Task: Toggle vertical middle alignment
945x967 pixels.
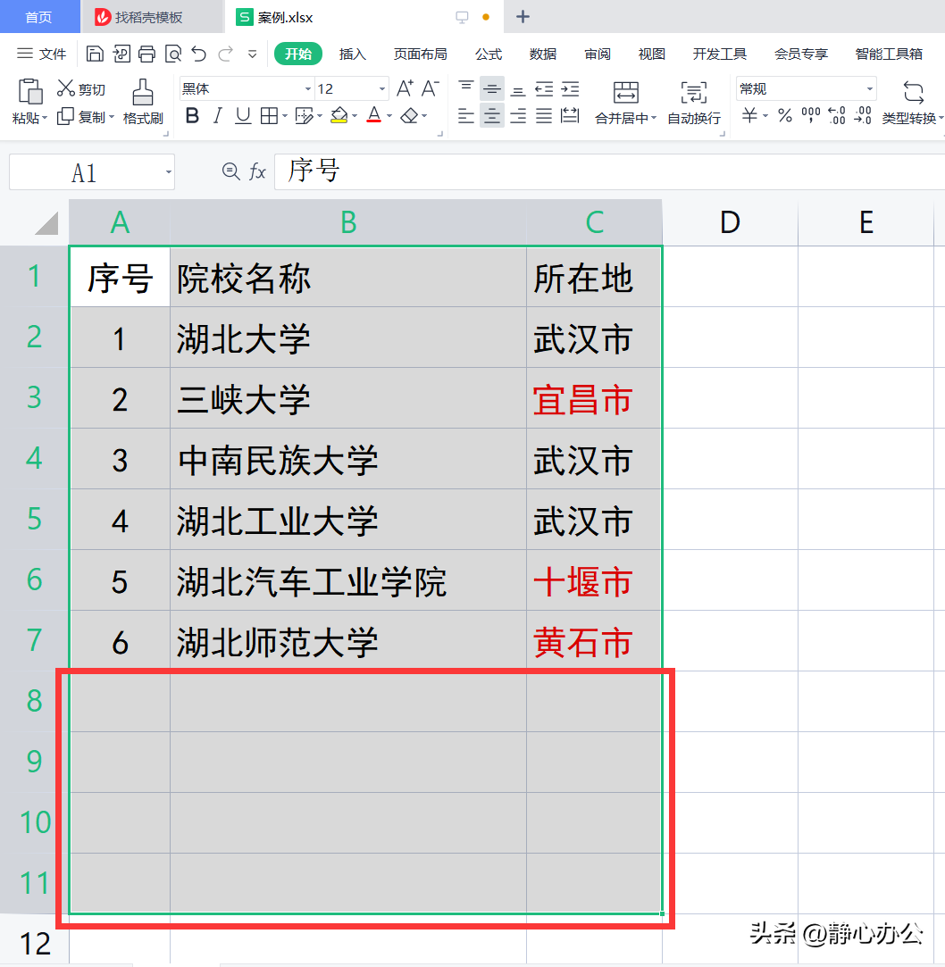Action: click(491, 88)
